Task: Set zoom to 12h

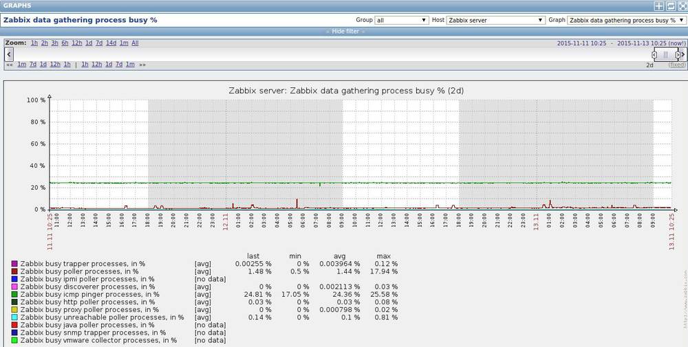Action: [x=77, y=43]
